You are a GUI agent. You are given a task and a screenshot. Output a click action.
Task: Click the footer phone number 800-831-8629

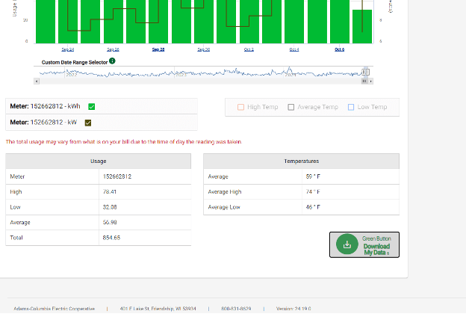click(236, 309)
